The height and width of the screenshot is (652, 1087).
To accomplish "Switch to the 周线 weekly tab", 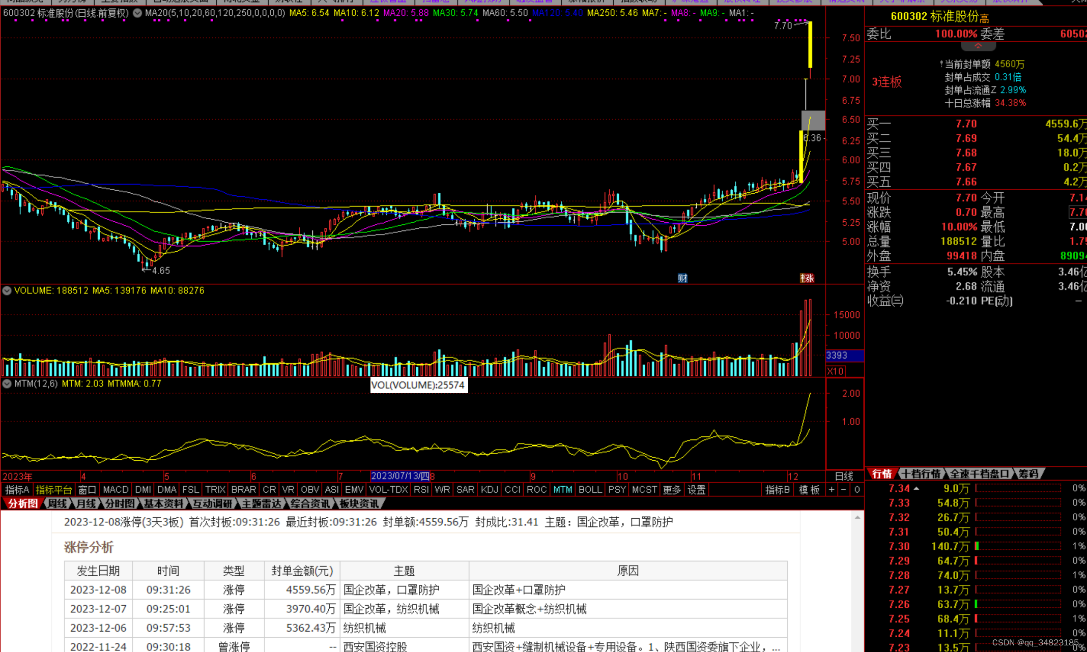I will pyautogui.click(x=57, y=503).
